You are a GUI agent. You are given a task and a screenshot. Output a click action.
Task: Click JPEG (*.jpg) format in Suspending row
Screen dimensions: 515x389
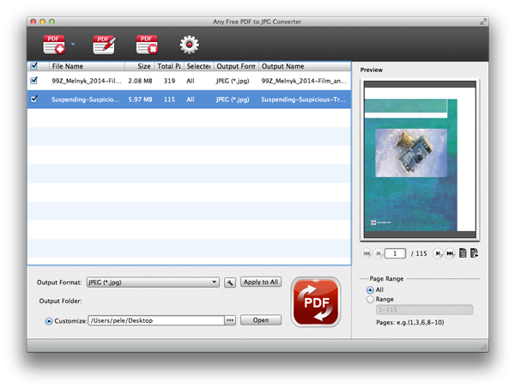point(233,100)
